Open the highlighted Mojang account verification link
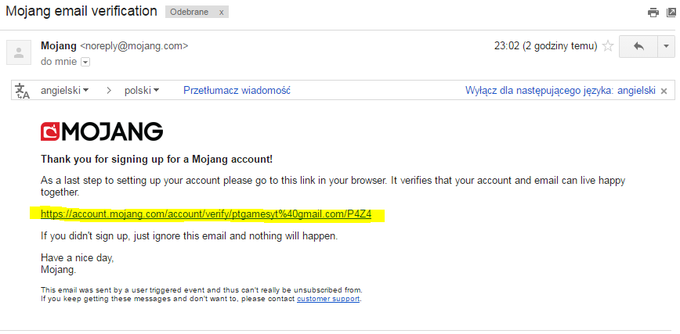The height and width of the screenshot is (334, 680). [x=206, y=214]
